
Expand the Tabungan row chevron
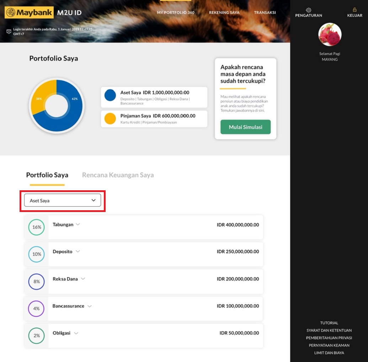[78, 224]
